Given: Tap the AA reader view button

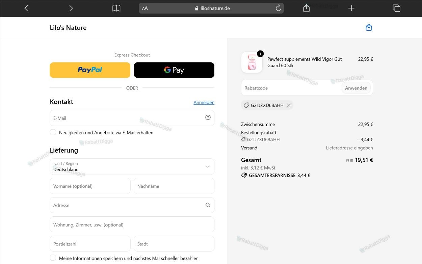Looking at the screenshot, I should [x=145, y=8].
